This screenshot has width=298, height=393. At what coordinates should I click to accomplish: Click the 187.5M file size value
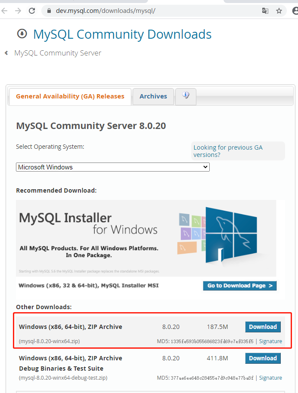[217, 327]
